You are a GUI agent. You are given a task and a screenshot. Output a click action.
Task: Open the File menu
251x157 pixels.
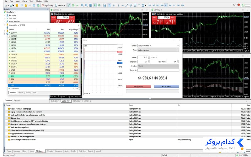(6, 1)
